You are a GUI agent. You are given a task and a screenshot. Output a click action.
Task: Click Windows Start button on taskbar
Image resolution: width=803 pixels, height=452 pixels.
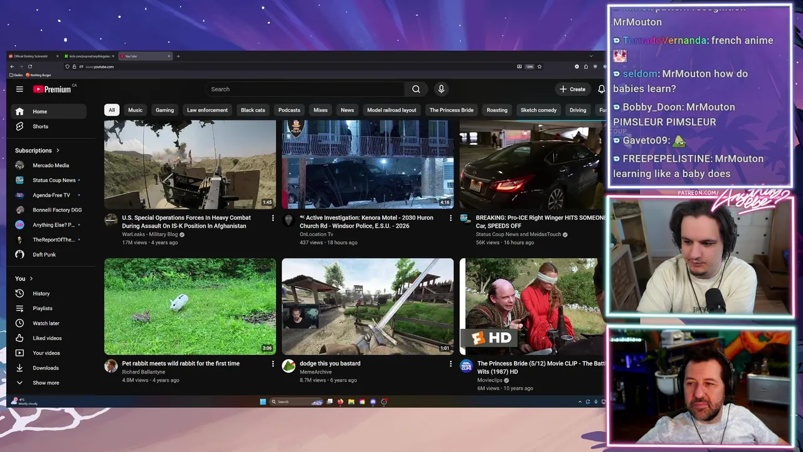pos(263,402)
